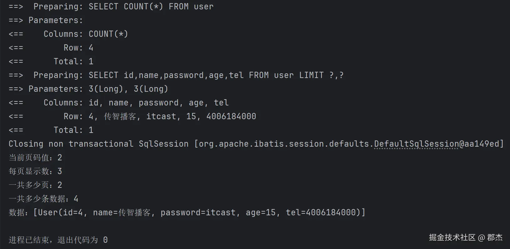Viewport: 510px width, 249px height.
Task: Click the 当前页码值：2 output line
Action: 35,158
